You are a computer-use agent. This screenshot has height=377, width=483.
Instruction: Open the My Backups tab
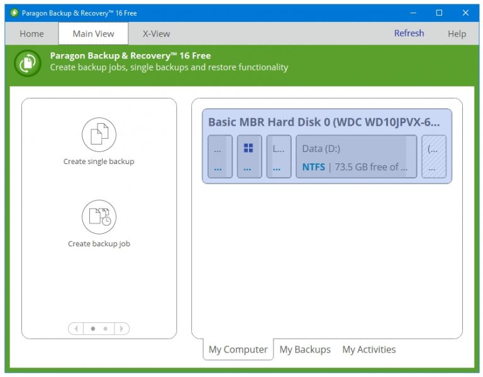pos(305,349)
